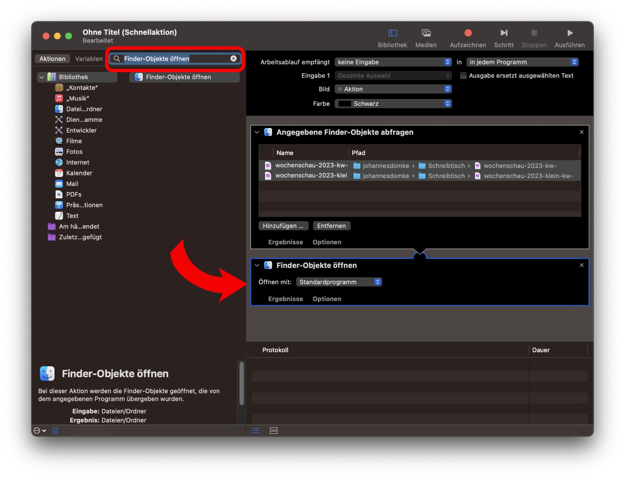Screen dimensions: 625x478
Task: Show Optionen of Angegebene Finder-Objekte abfragen
Action: point(327,242)
